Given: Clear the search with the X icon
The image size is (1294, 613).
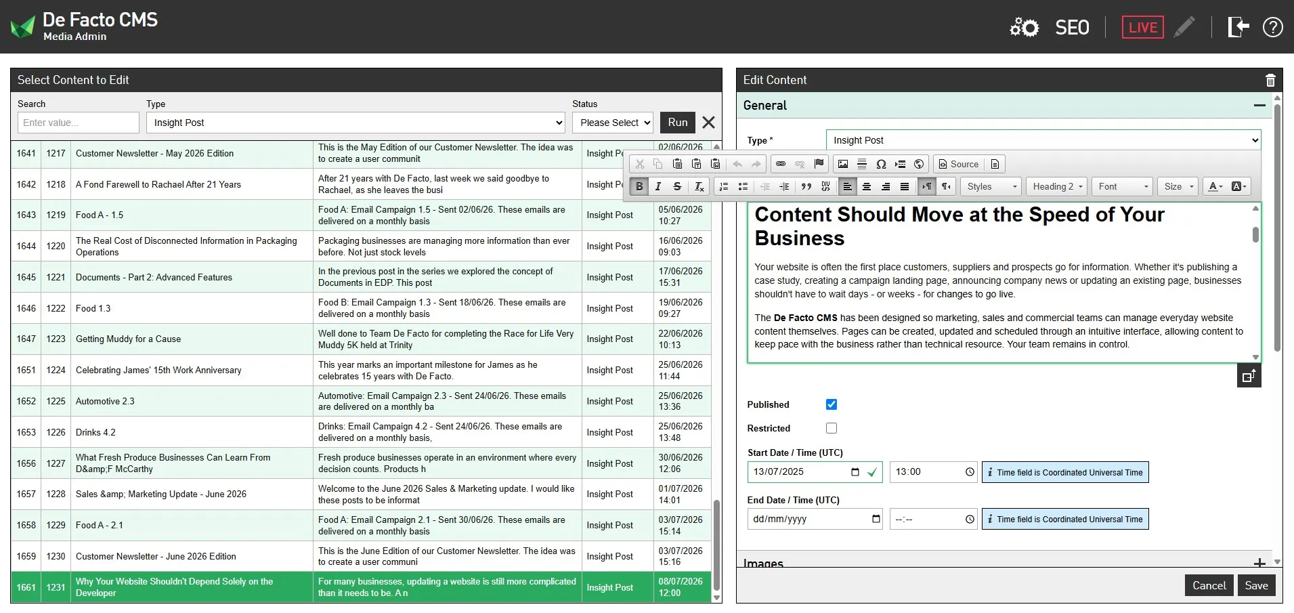Looking at the screenshot, I should [x=708, y=123].
